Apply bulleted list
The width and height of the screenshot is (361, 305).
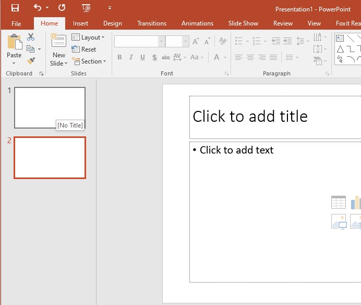239,41
